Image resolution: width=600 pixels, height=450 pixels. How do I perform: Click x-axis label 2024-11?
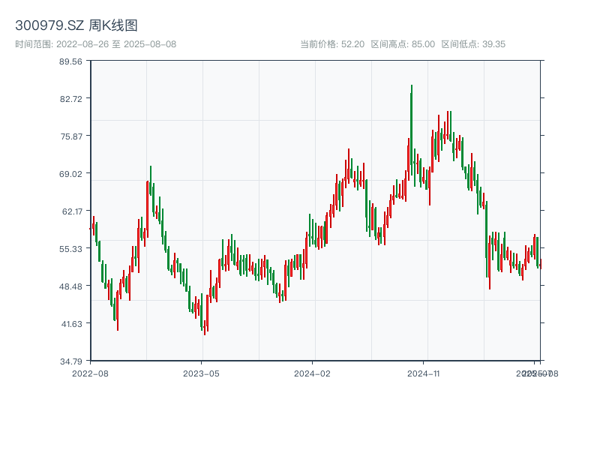click(423, 373)
